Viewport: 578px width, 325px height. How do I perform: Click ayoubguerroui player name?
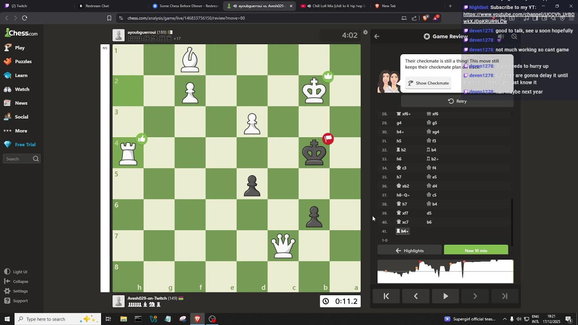click(x=141, y=32)
